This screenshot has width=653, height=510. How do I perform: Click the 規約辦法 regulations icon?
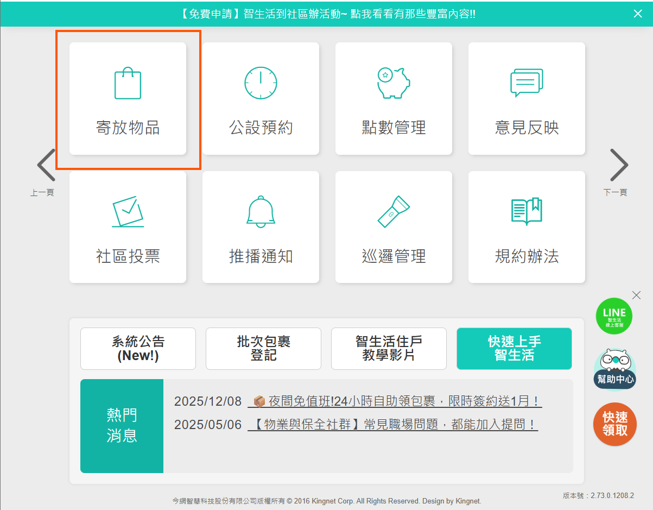526,227
